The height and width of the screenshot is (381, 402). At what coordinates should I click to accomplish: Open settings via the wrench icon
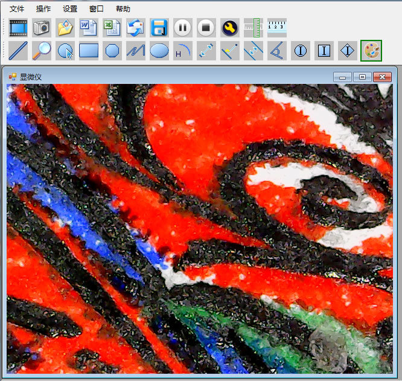click(x=230, y=28)
